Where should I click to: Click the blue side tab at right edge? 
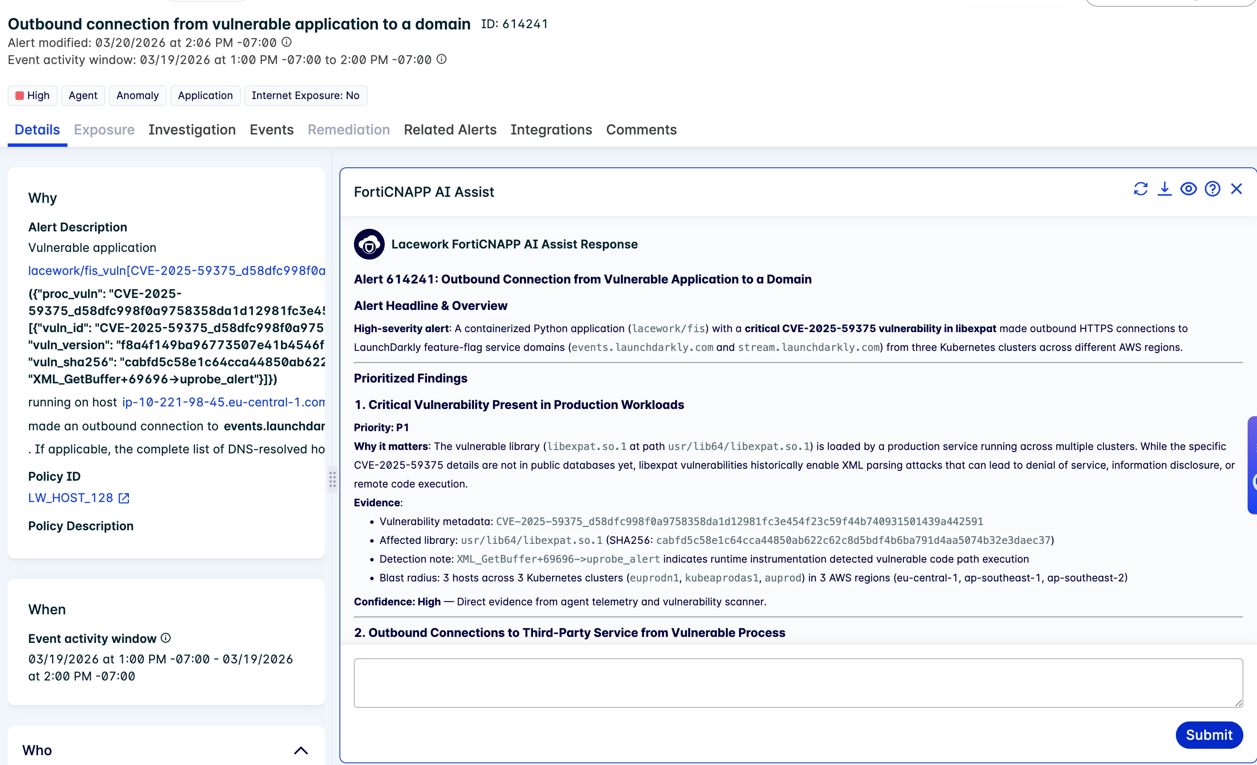pos(1252,465)
